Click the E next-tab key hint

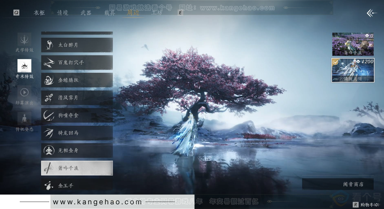180,13
